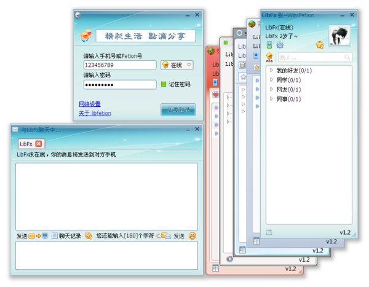This screenshot has width=369, height=287.
Task: Toggle the 记住密码 remember password checkbox
Action: click(164, 84)
